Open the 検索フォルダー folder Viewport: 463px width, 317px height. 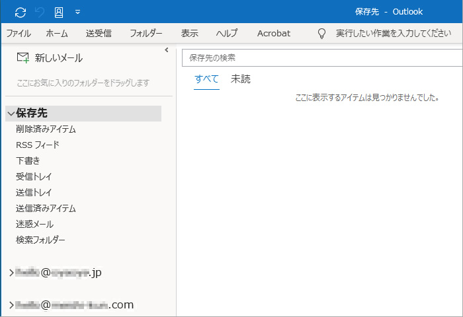click(x=40, y=240)
